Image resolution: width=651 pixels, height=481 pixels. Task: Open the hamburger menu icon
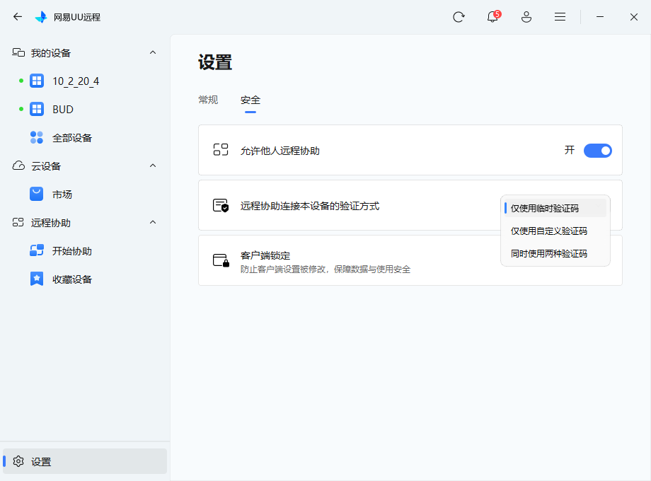coord(560,17)
